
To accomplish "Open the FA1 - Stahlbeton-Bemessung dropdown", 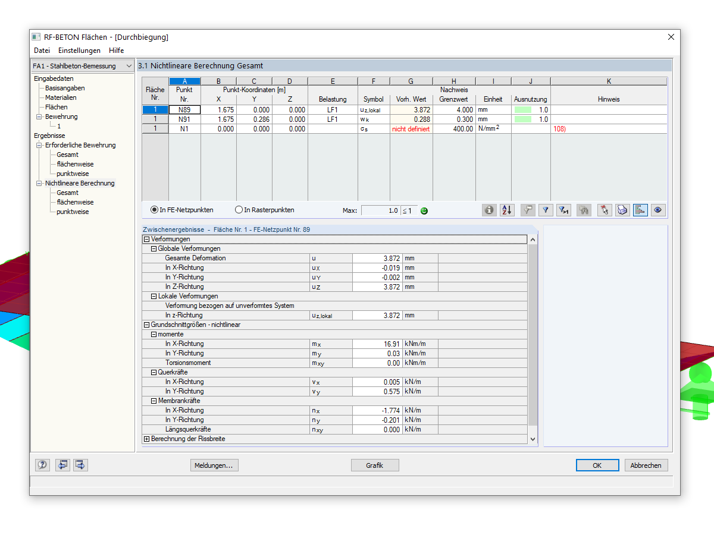I will [x=83, y=66].
